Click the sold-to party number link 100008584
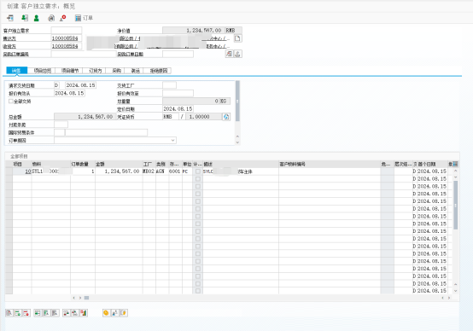The image size is (473, 331). [65, 38]
